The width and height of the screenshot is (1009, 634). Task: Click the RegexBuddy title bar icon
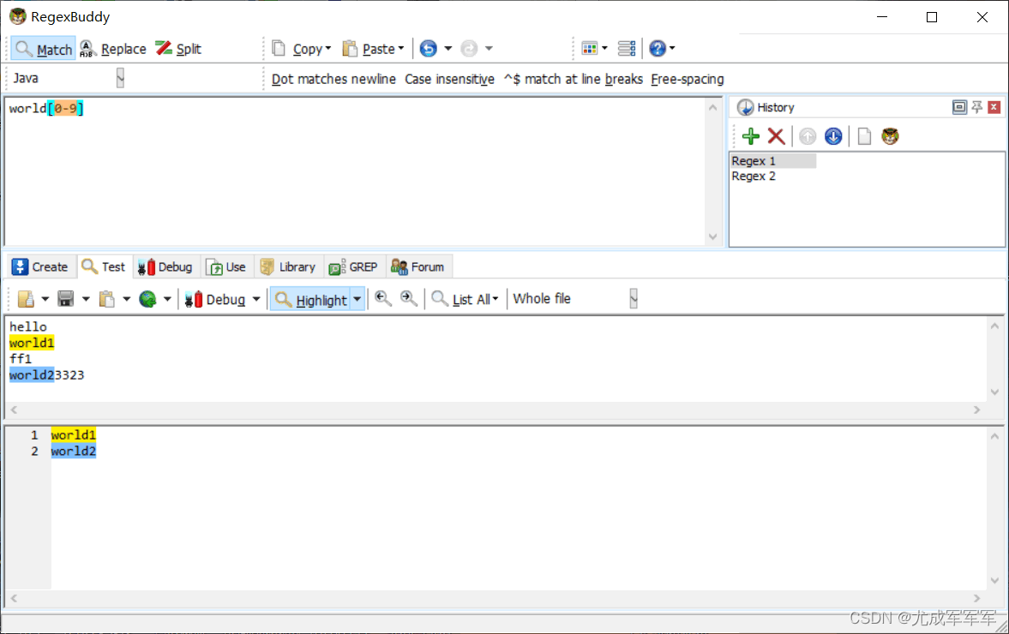(x=17, y=17)
